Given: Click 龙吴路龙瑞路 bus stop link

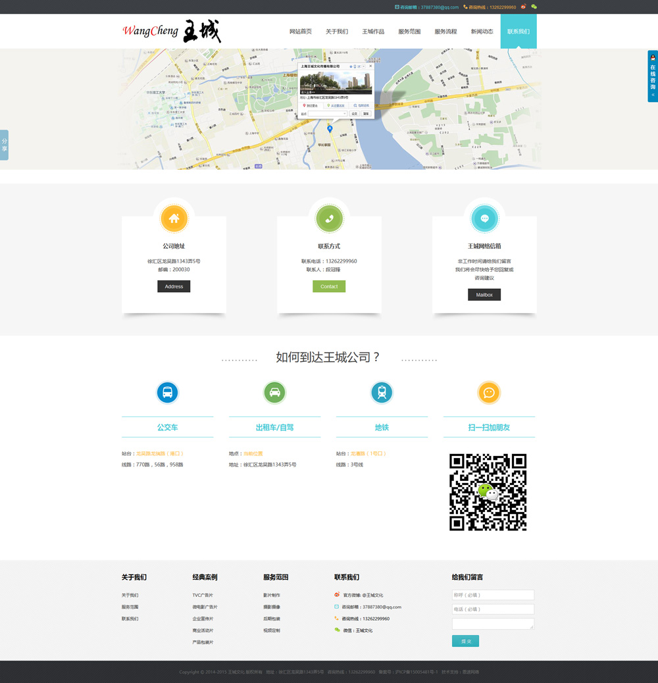Looking at the screenshot, I should coord(160,453).
